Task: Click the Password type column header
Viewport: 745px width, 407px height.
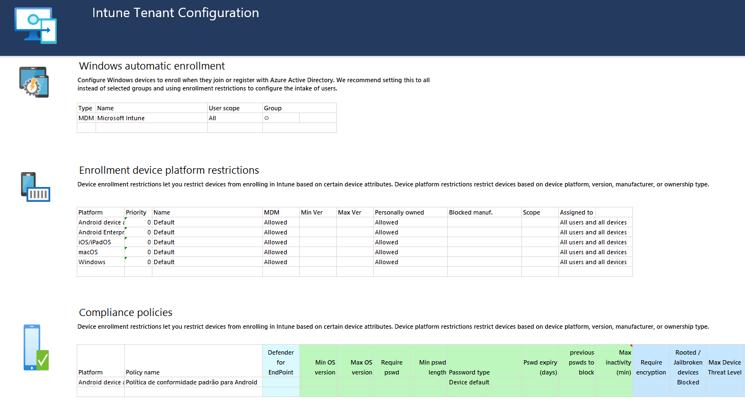Action: [484, 361]
